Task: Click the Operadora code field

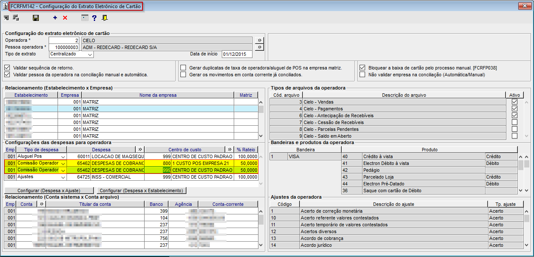Action: (64, 40)
